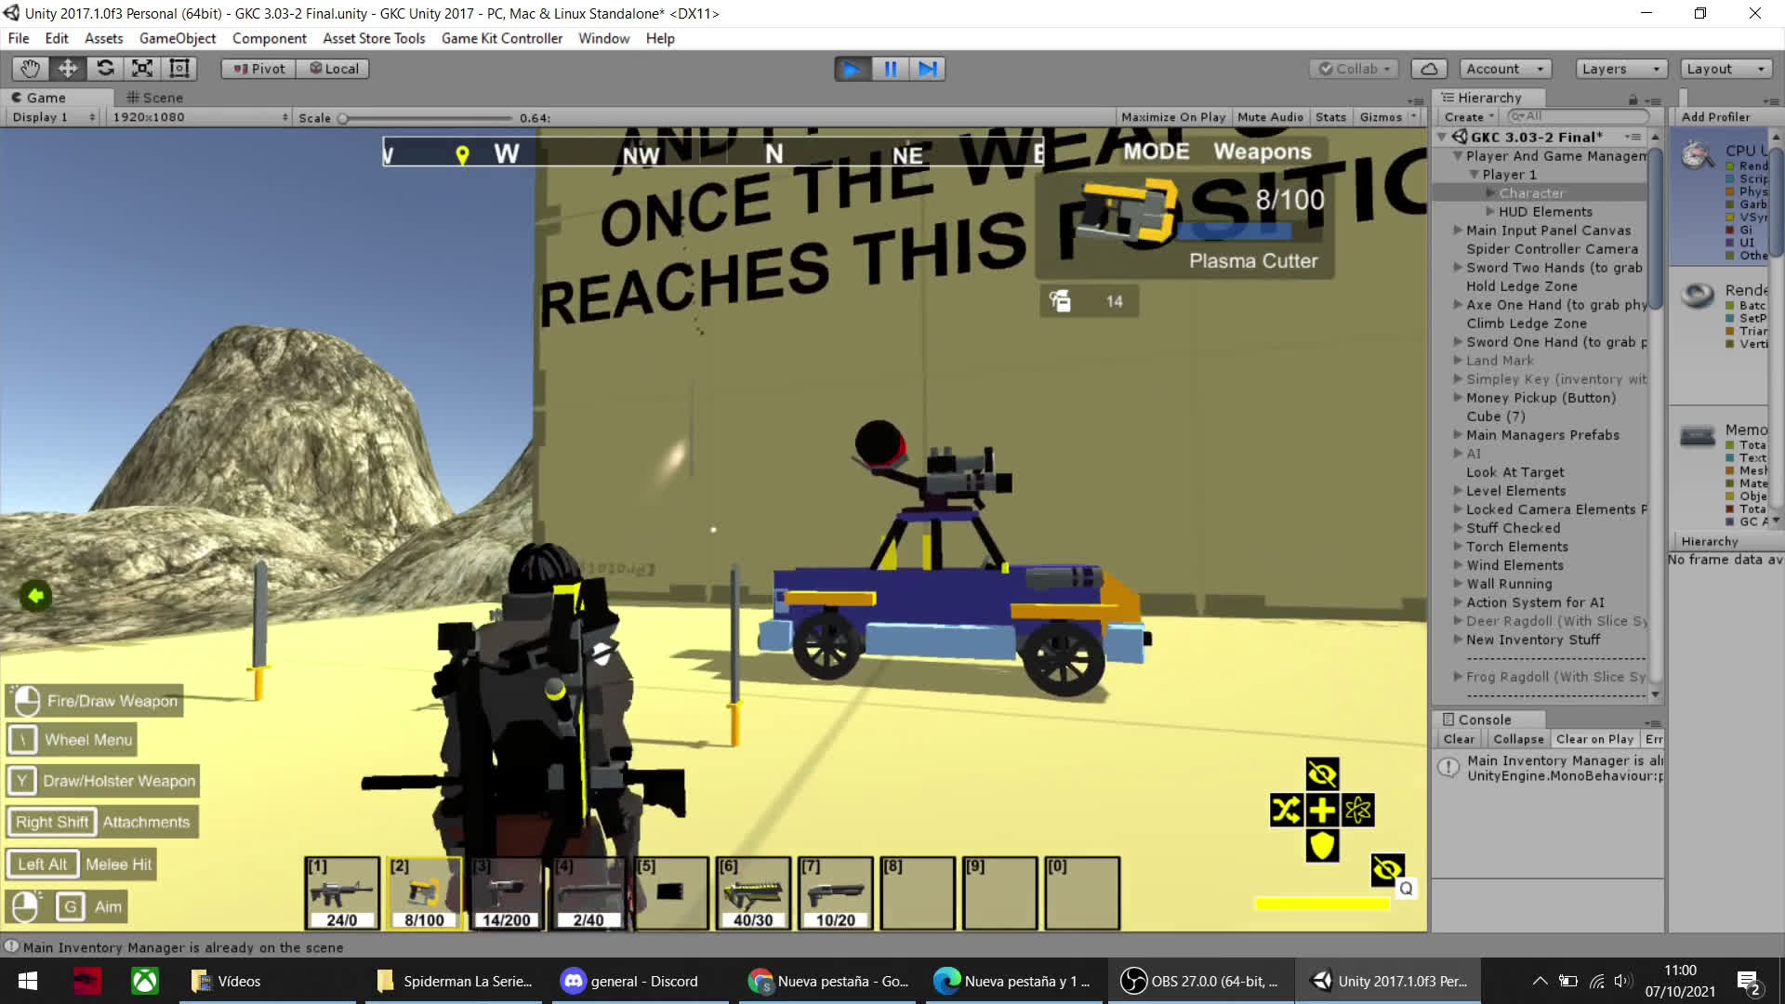Screen dimensions: 1785x1004
Task: Open the Layers dropdown
Action: point(1620,69)
